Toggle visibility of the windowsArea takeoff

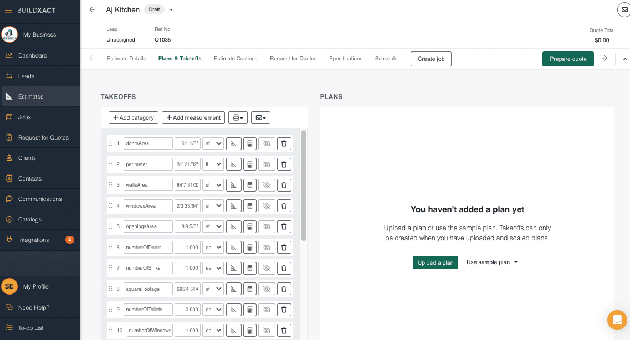tap(267, 206)
